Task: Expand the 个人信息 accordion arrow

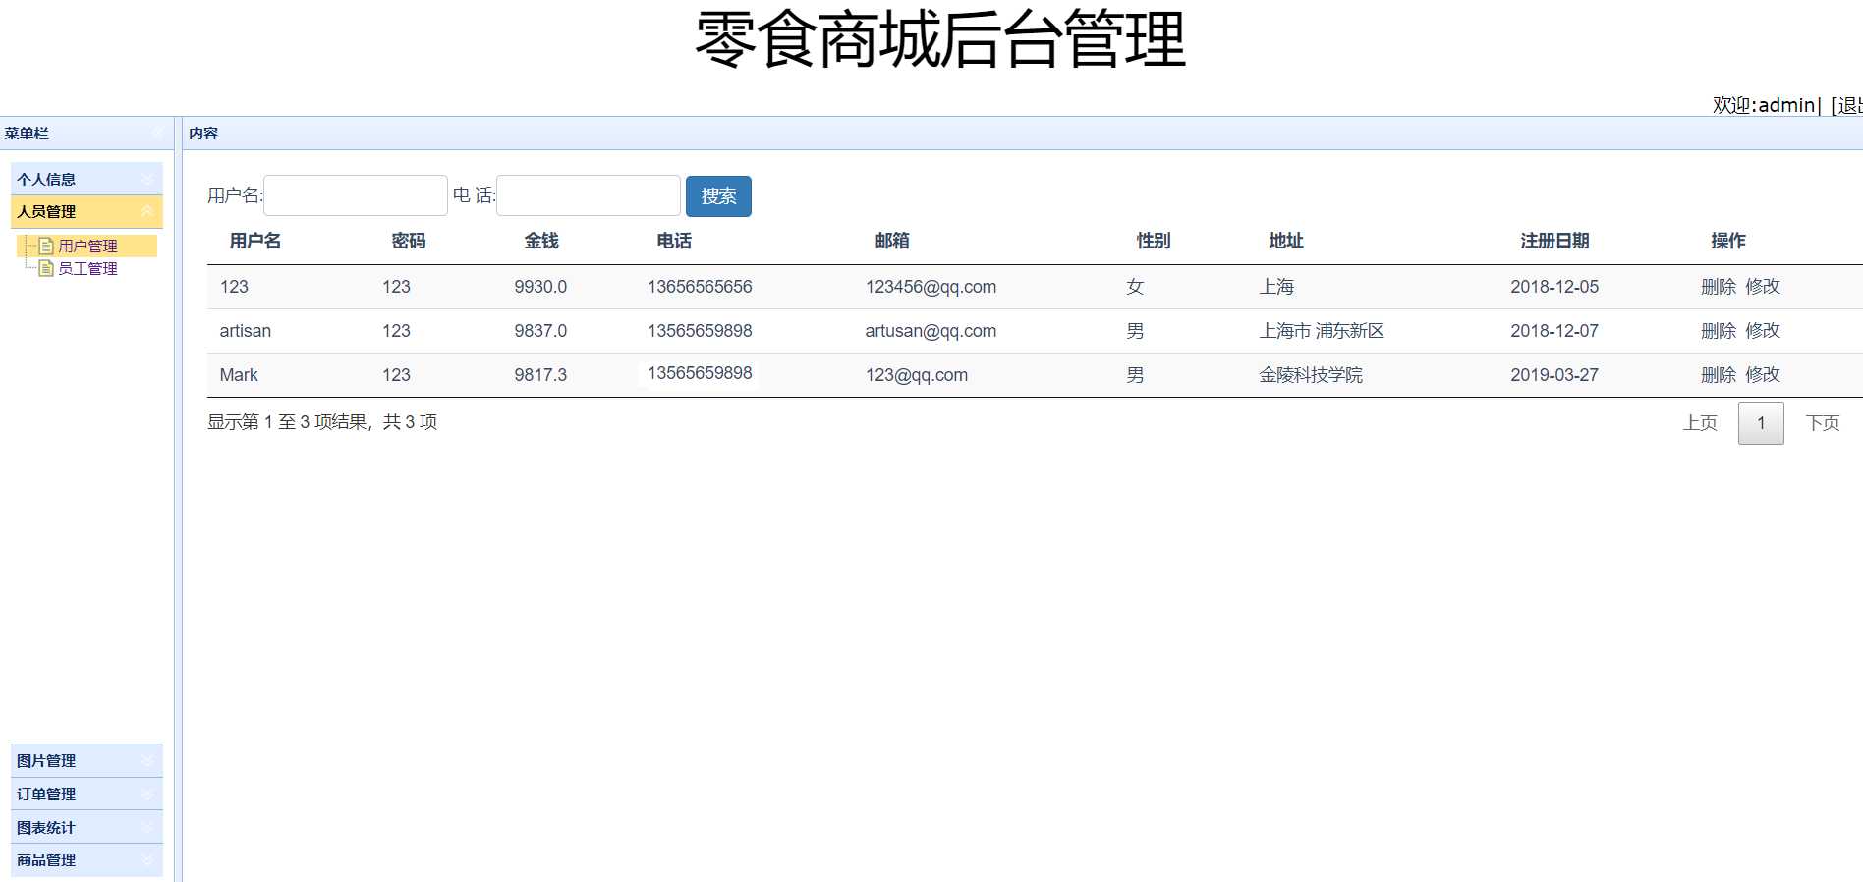Action: (147, 179)
